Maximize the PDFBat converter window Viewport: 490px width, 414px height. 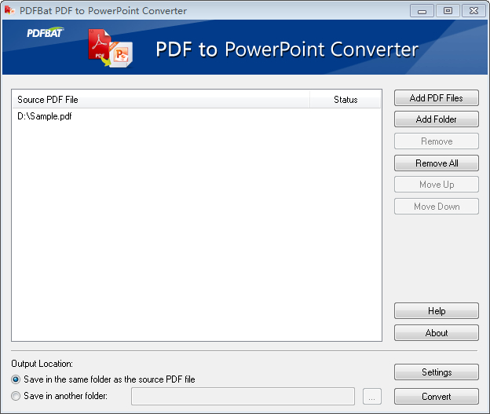[448, 11]
